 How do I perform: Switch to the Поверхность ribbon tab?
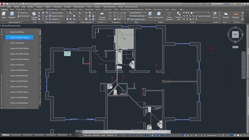[21, 9]
